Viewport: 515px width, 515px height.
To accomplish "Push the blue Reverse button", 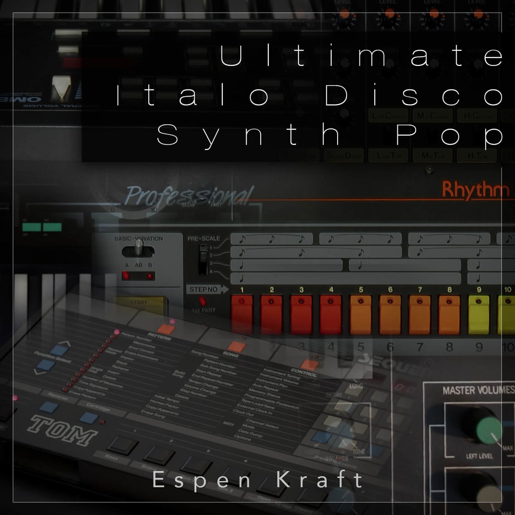I will (49, 407).
